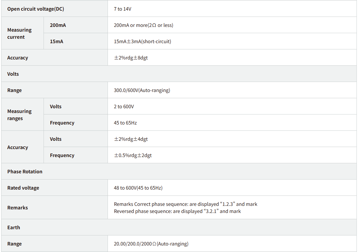This screenshot has height=252, width=358.
Task: Select the "15mA±3mA(short-circuit)" value text
Action: point(142,41)
